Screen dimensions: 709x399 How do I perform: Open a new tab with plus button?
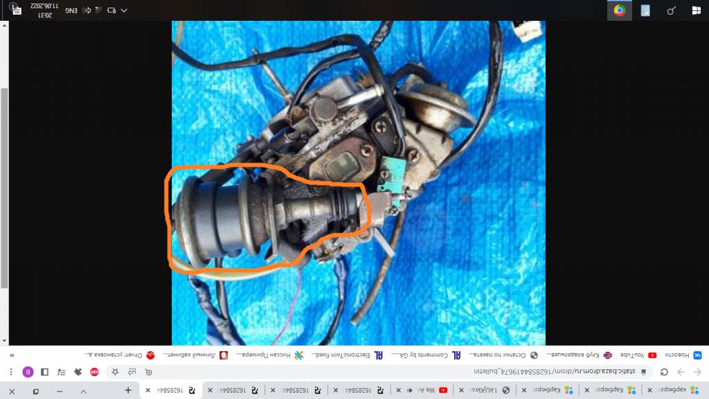point(128,390)
